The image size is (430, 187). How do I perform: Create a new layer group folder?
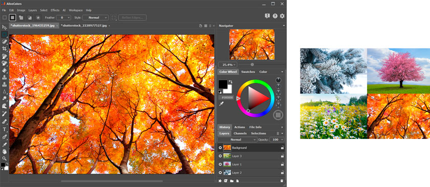pos(232,181)
